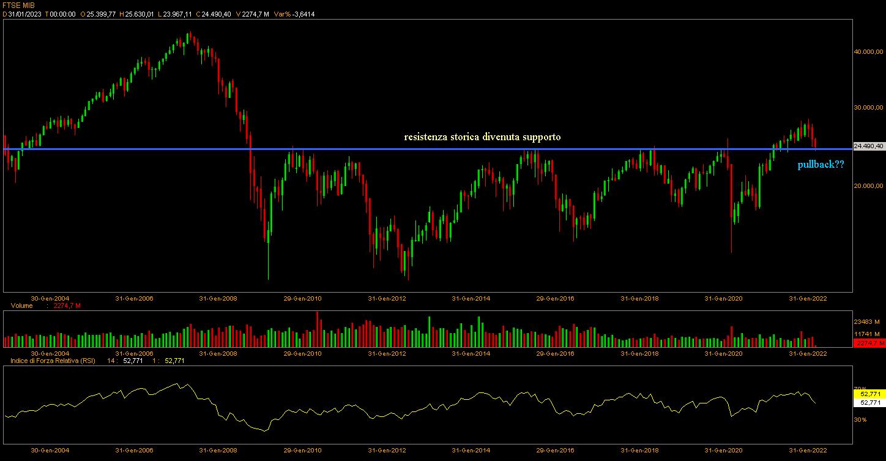The width and height of the screenshot is (886, 461).
Task: Select the date value 31/01/2023 in header
Action: coord(24,14)
